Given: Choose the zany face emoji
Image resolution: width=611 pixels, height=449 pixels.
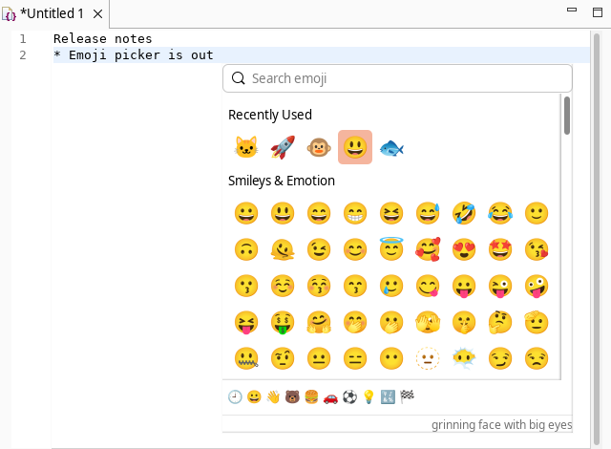Looking at the screenshot, I should 537,286.
